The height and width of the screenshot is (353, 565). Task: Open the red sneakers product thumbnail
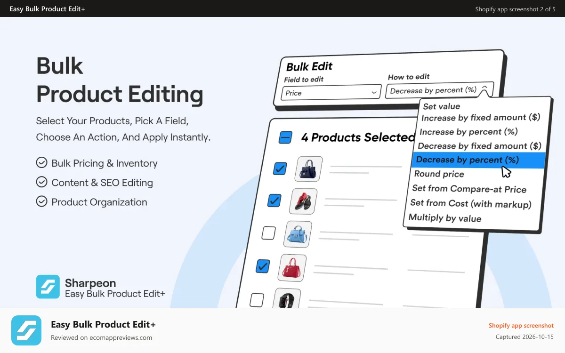point(303,201)
